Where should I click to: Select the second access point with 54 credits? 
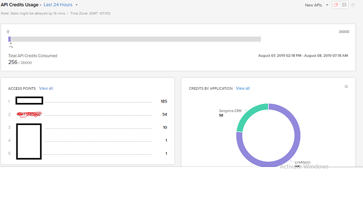[x=29, y=114]
